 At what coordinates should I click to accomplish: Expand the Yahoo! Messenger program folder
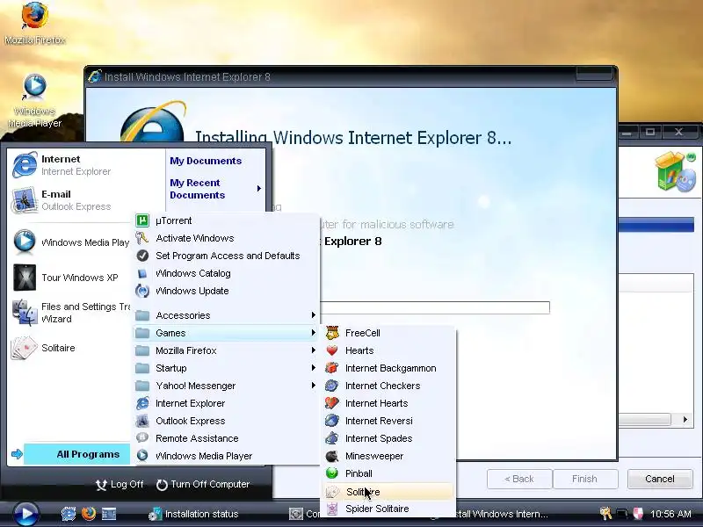(227, 386)
